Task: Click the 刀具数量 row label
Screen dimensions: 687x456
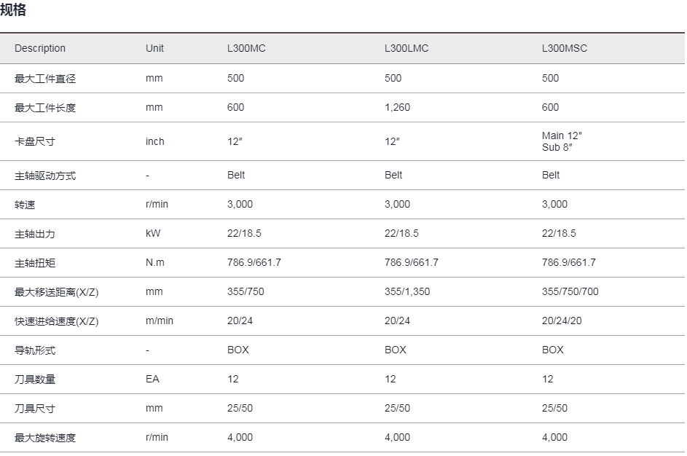Action: coord(35,380)
